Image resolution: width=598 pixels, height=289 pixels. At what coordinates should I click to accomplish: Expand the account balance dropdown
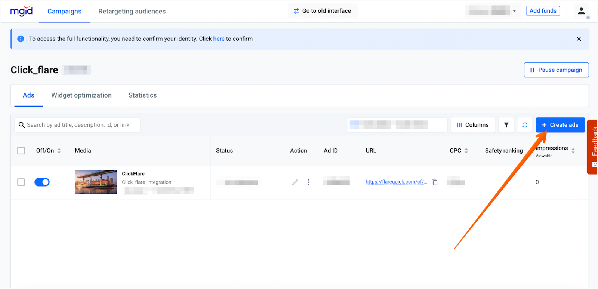(x=514, y=11)
